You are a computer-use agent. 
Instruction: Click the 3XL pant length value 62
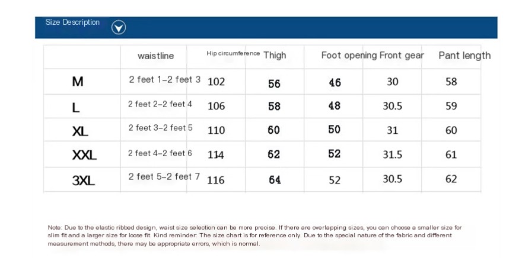coord(451,179)
